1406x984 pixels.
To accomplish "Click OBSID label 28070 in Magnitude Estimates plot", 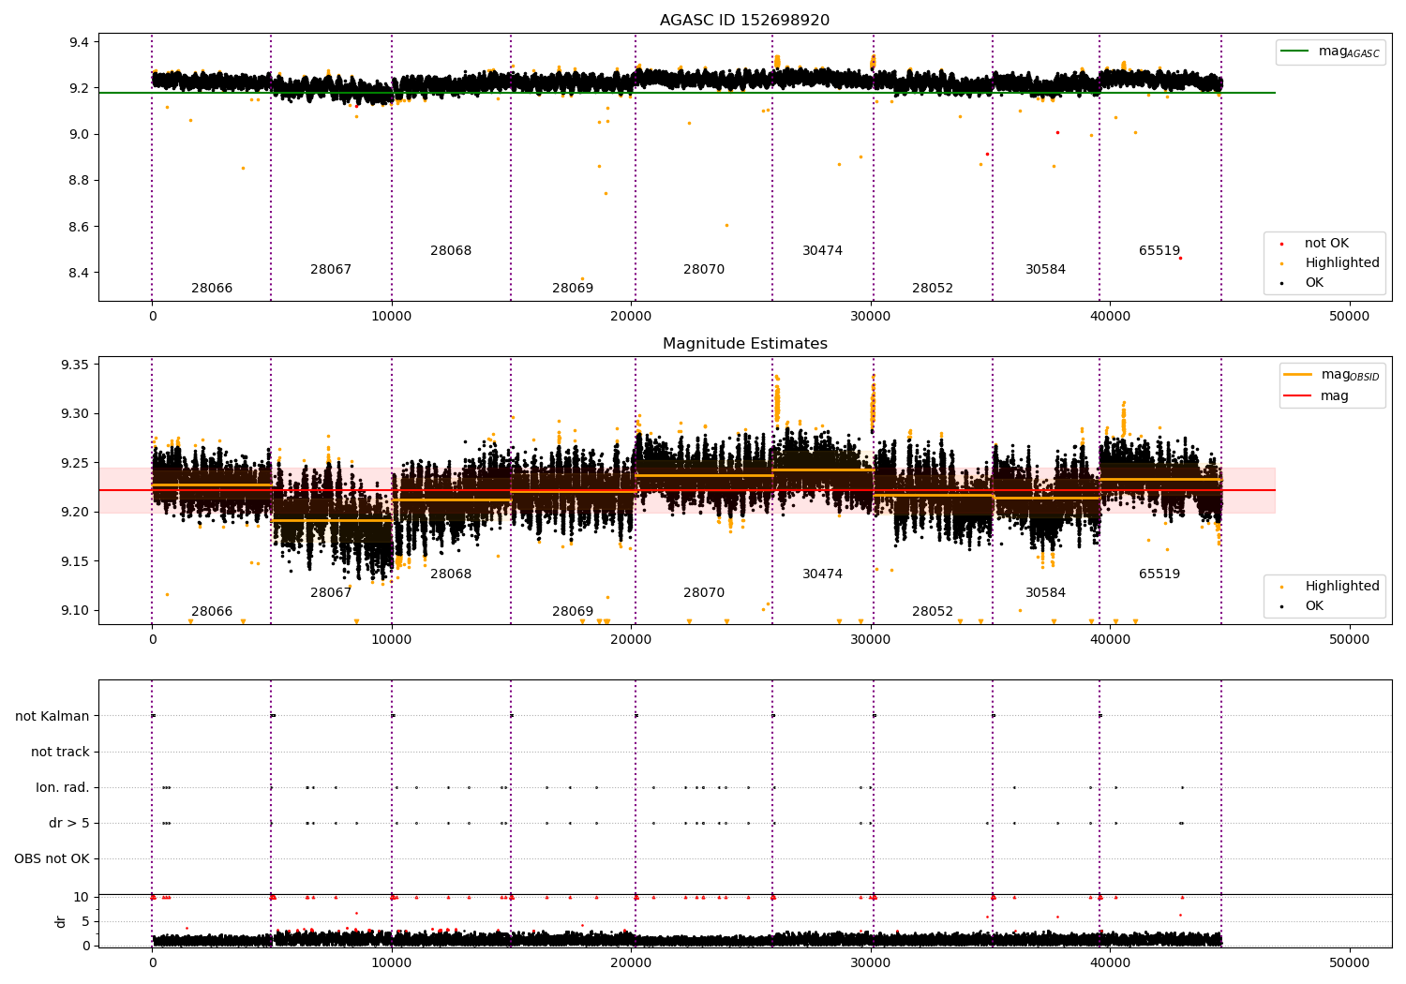I will point(704,593).
